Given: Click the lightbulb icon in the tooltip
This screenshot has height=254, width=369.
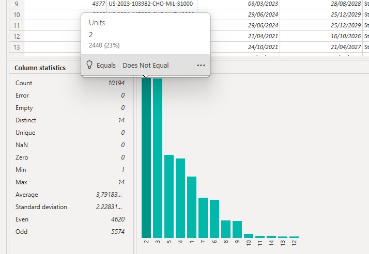Looking at the screenshot, I should point(89,65).
